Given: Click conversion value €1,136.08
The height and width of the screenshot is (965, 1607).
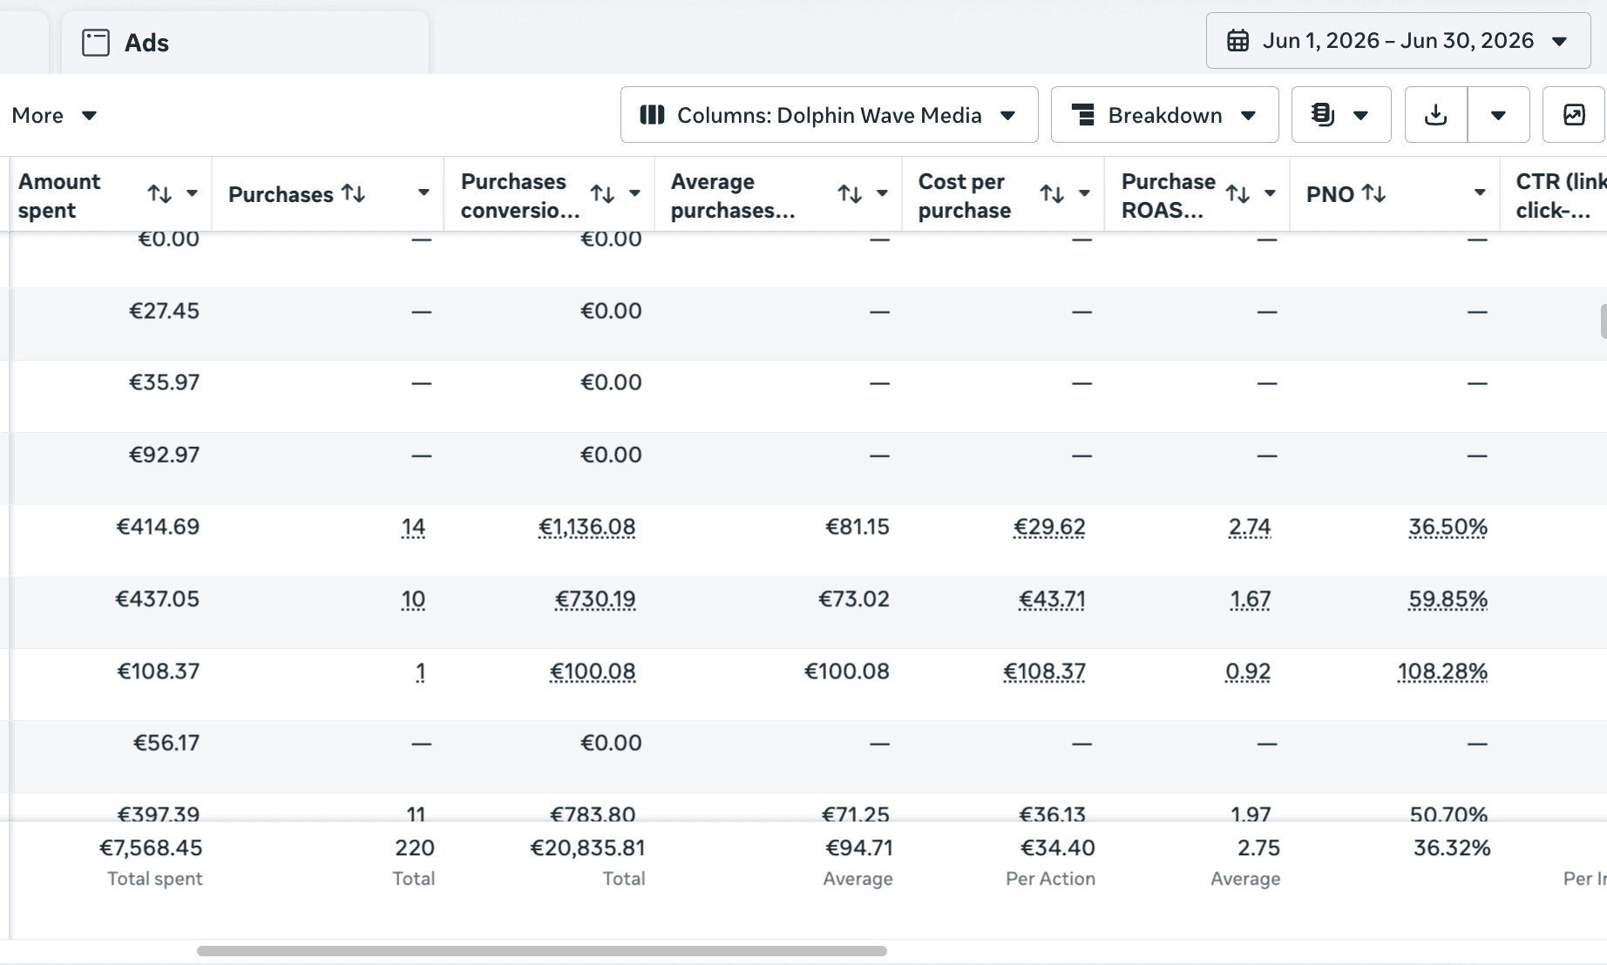Looking at the screenshot, I should (x=587, y=527).
